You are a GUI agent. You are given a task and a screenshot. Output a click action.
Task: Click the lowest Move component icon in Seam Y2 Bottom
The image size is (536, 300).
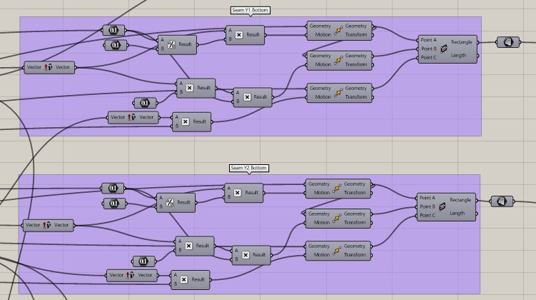coord(336,251)
